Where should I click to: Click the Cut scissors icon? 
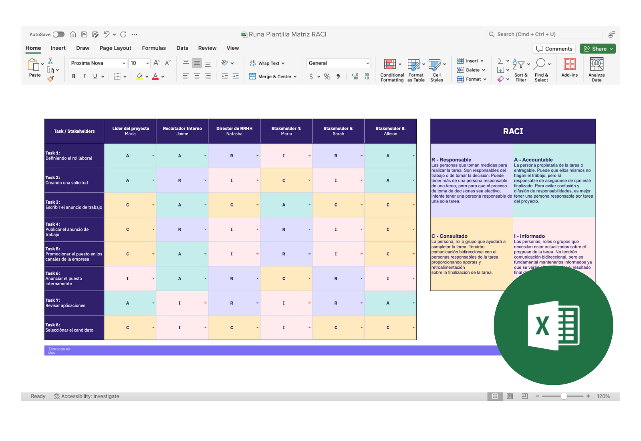coord(50,61)
